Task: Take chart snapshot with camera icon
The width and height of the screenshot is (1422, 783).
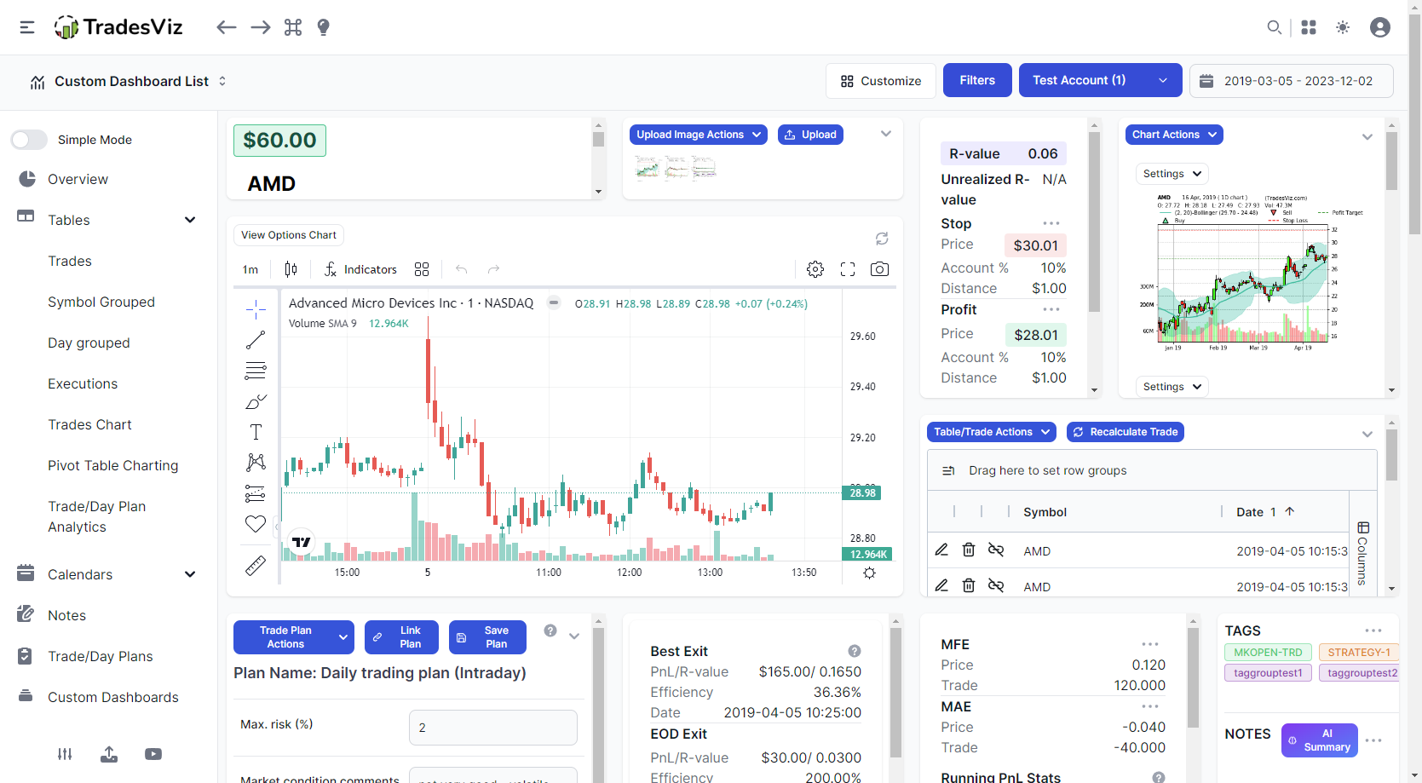Action: point(880,269)
